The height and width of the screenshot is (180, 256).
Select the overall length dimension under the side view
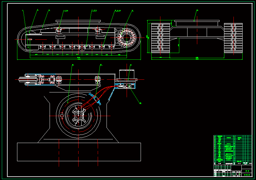79,59
